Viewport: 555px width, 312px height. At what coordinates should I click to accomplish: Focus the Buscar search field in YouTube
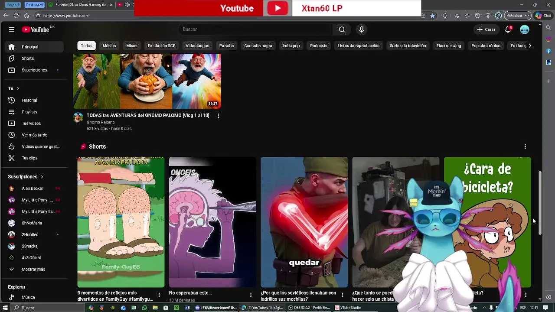click(255, 29)
